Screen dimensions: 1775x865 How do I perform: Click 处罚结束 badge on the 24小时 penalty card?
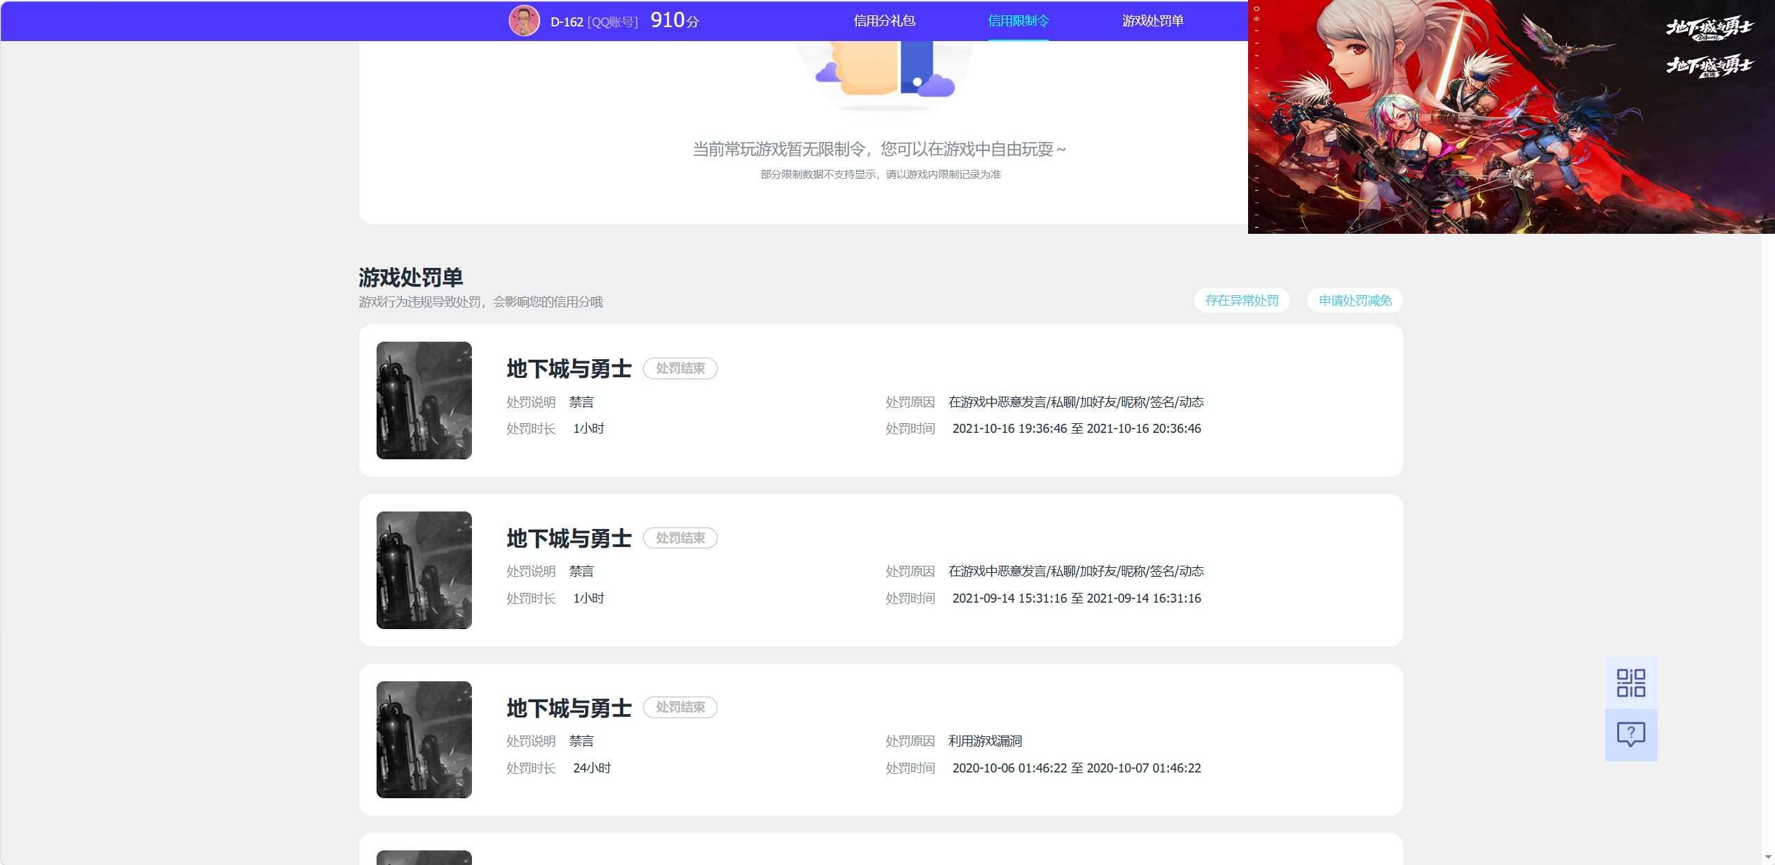tap(680, 707)
